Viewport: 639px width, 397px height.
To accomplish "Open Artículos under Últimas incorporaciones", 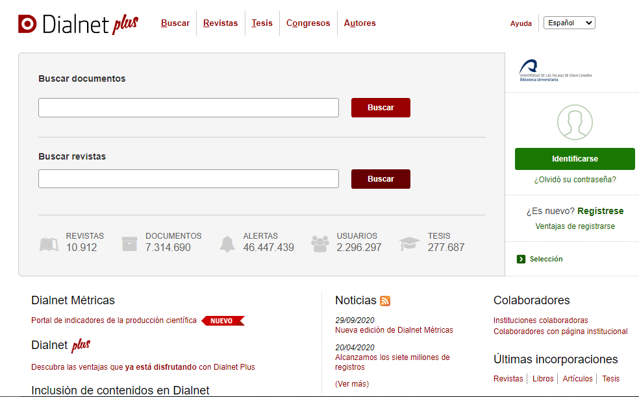I will (x=578, y=379).
